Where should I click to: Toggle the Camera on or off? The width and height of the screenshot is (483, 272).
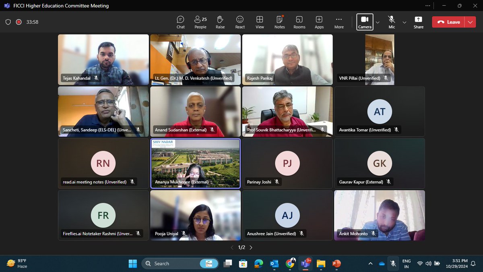(x=365, y=22)
